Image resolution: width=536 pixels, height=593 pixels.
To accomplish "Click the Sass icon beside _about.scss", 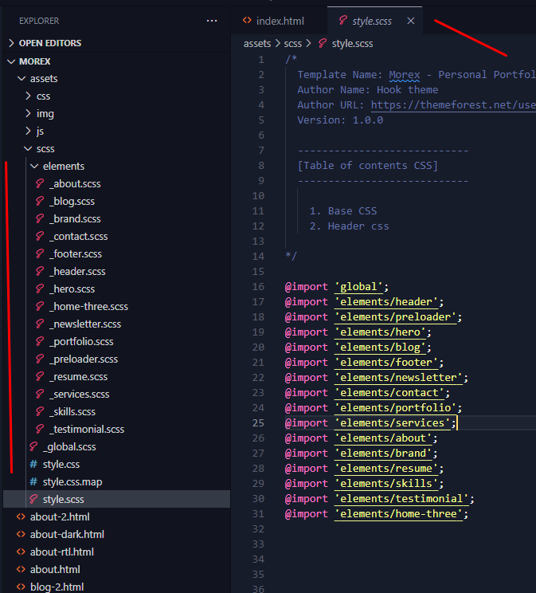I will pos(40,184).
